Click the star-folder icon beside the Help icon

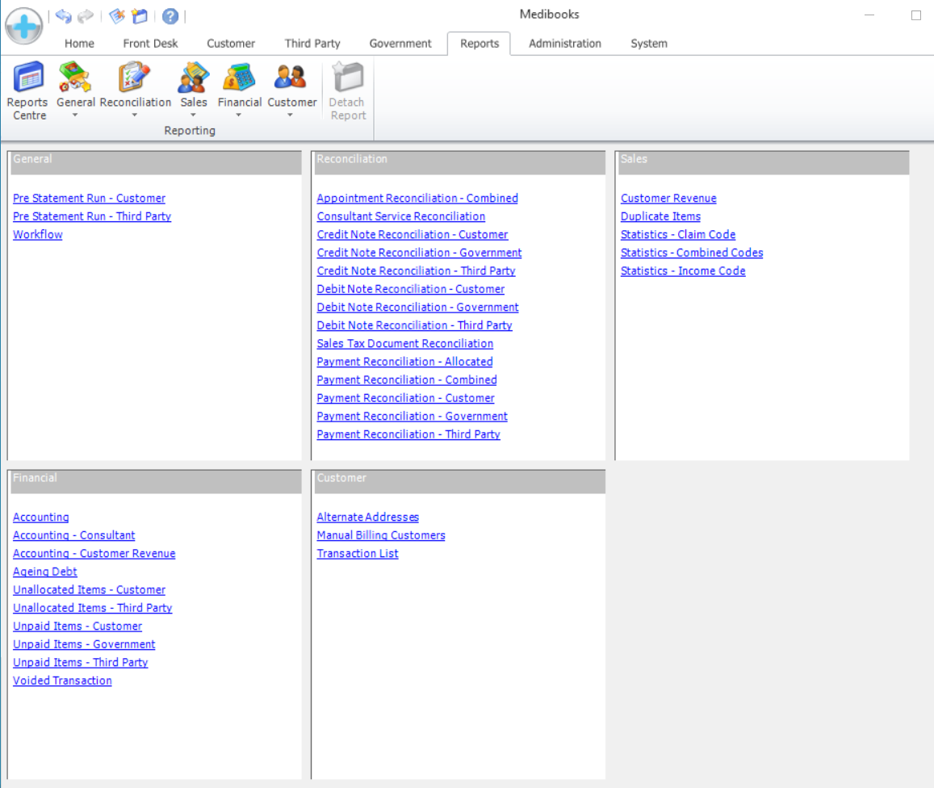click(139, 16)
